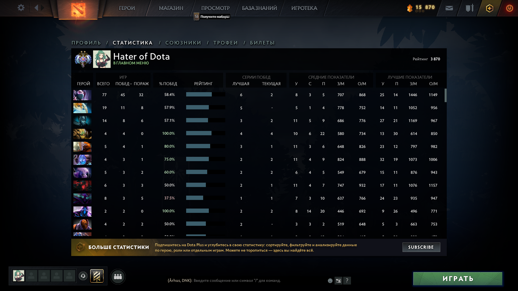Open the friends list people icon
518x291 pixels.
click(x=118, y=276)
